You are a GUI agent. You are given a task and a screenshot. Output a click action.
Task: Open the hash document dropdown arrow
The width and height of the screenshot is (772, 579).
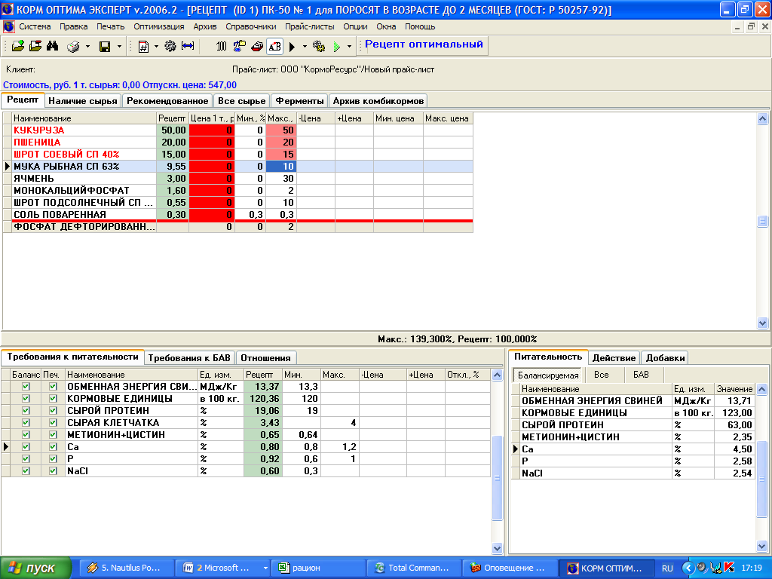pyautogui.click(x=156, y=47)
